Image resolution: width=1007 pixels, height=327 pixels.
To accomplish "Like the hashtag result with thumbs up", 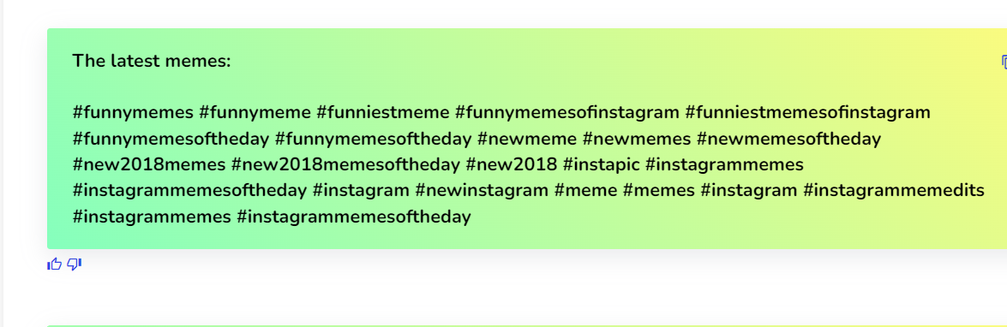I will tap(55, 264).
